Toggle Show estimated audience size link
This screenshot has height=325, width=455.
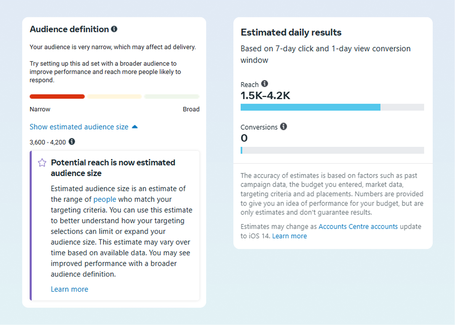point(79,127)
